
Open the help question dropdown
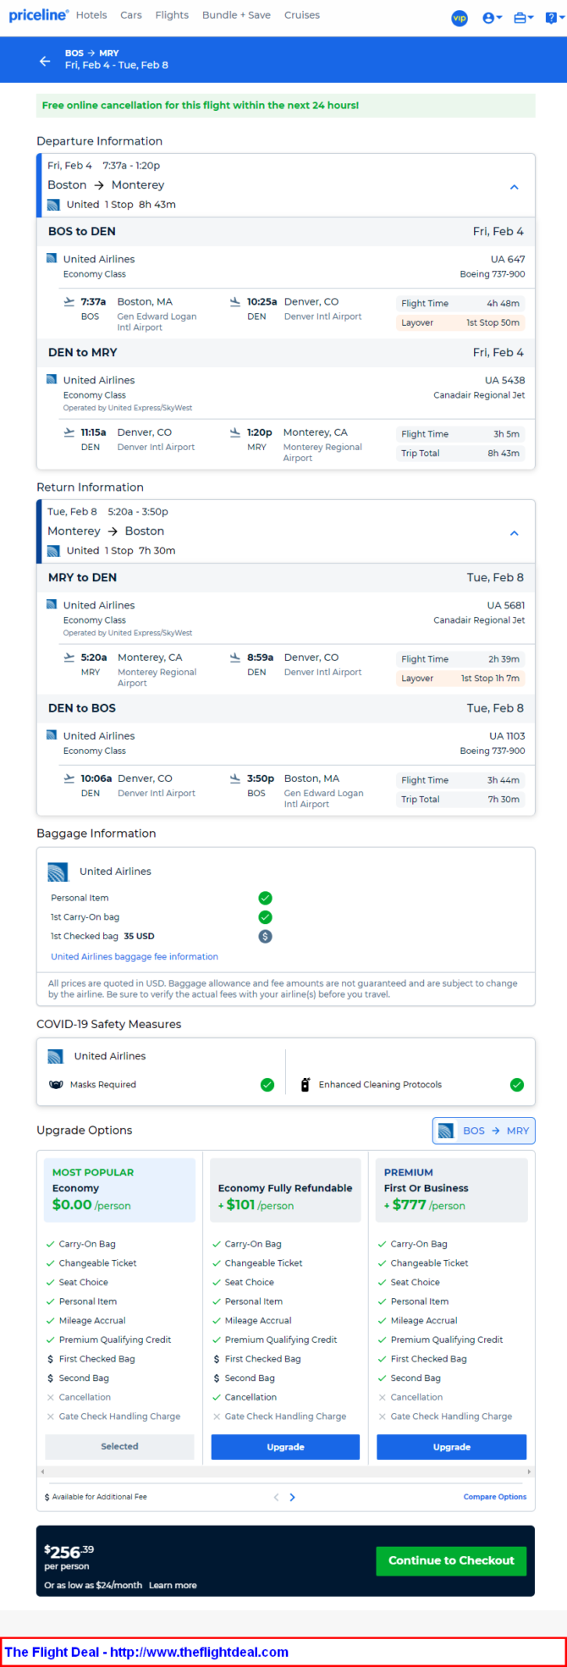(554, 18)
